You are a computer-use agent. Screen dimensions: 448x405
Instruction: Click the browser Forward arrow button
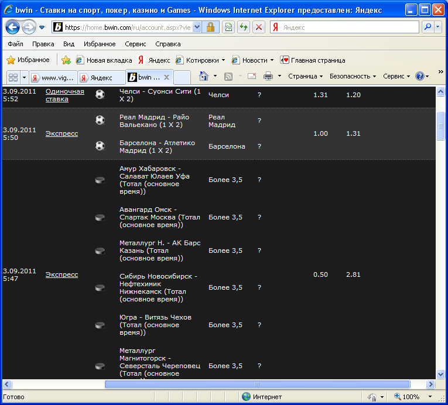pyautogui.click(x=29, y=28)
